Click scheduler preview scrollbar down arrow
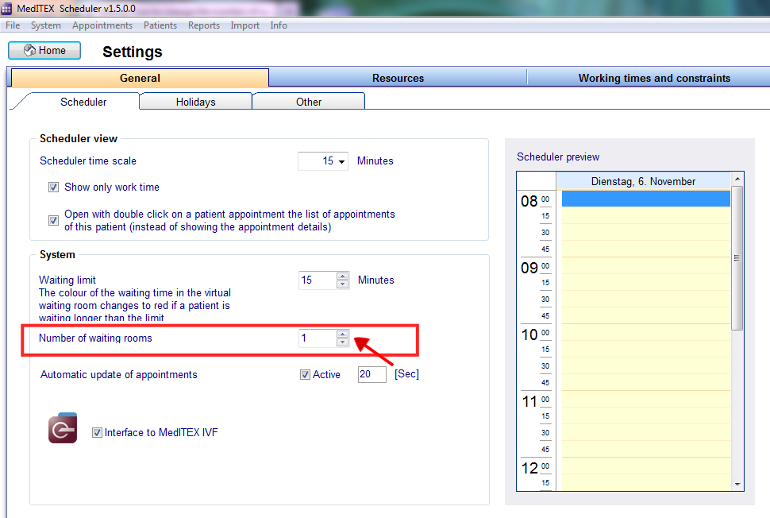 point(737,485)
